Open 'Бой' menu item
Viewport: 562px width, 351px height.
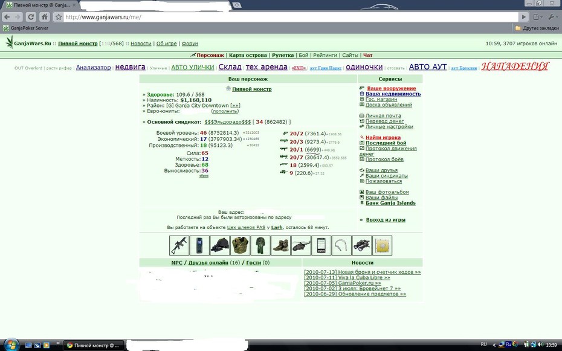303,55
